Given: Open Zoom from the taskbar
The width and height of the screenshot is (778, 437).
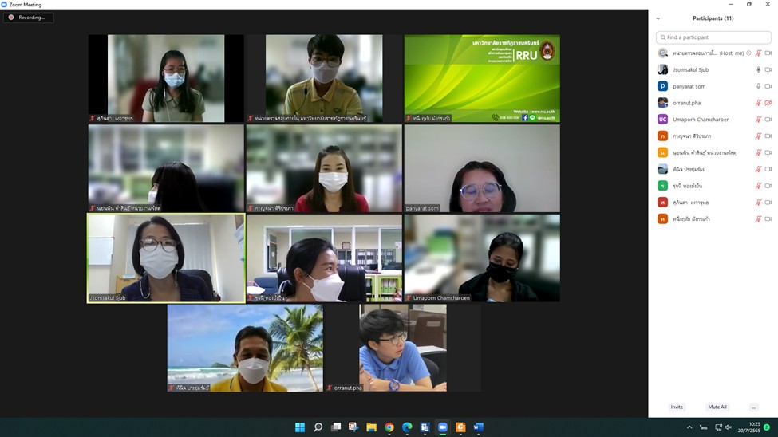Looking at the screenshot, I should pyautogui.click(x=443, y=427).
